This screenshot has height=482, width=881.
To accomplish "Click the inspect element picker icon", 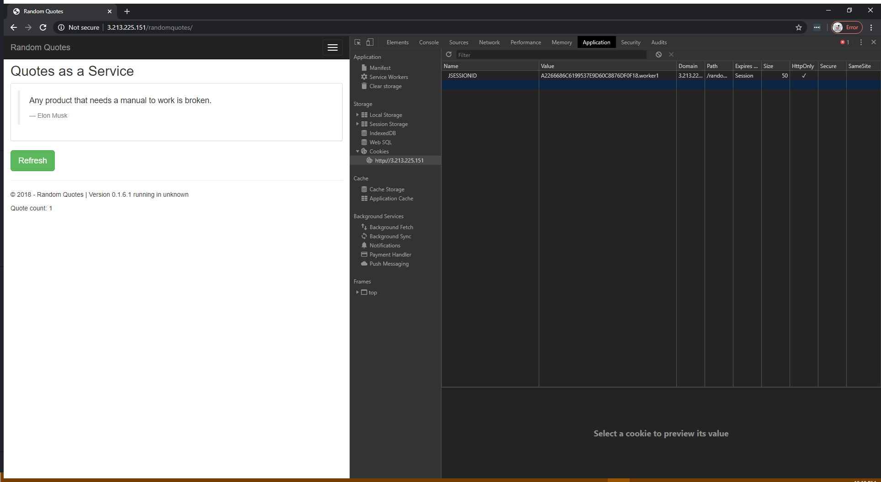I will click(357, 42).
